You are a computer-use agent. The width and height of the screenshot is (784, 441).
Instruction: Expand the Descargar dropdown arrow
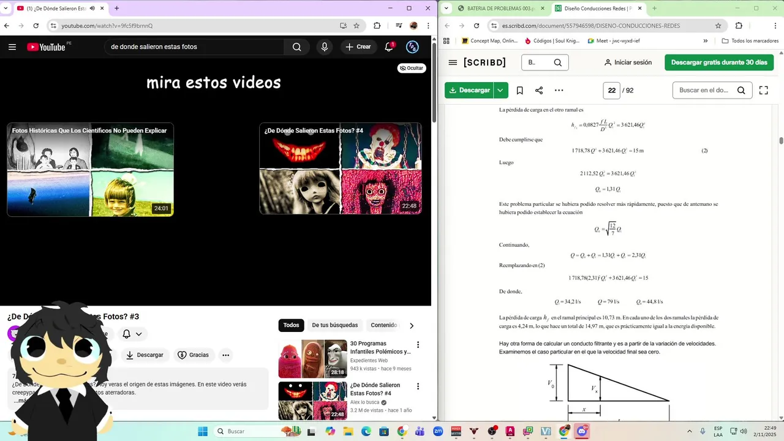point(500,90)
